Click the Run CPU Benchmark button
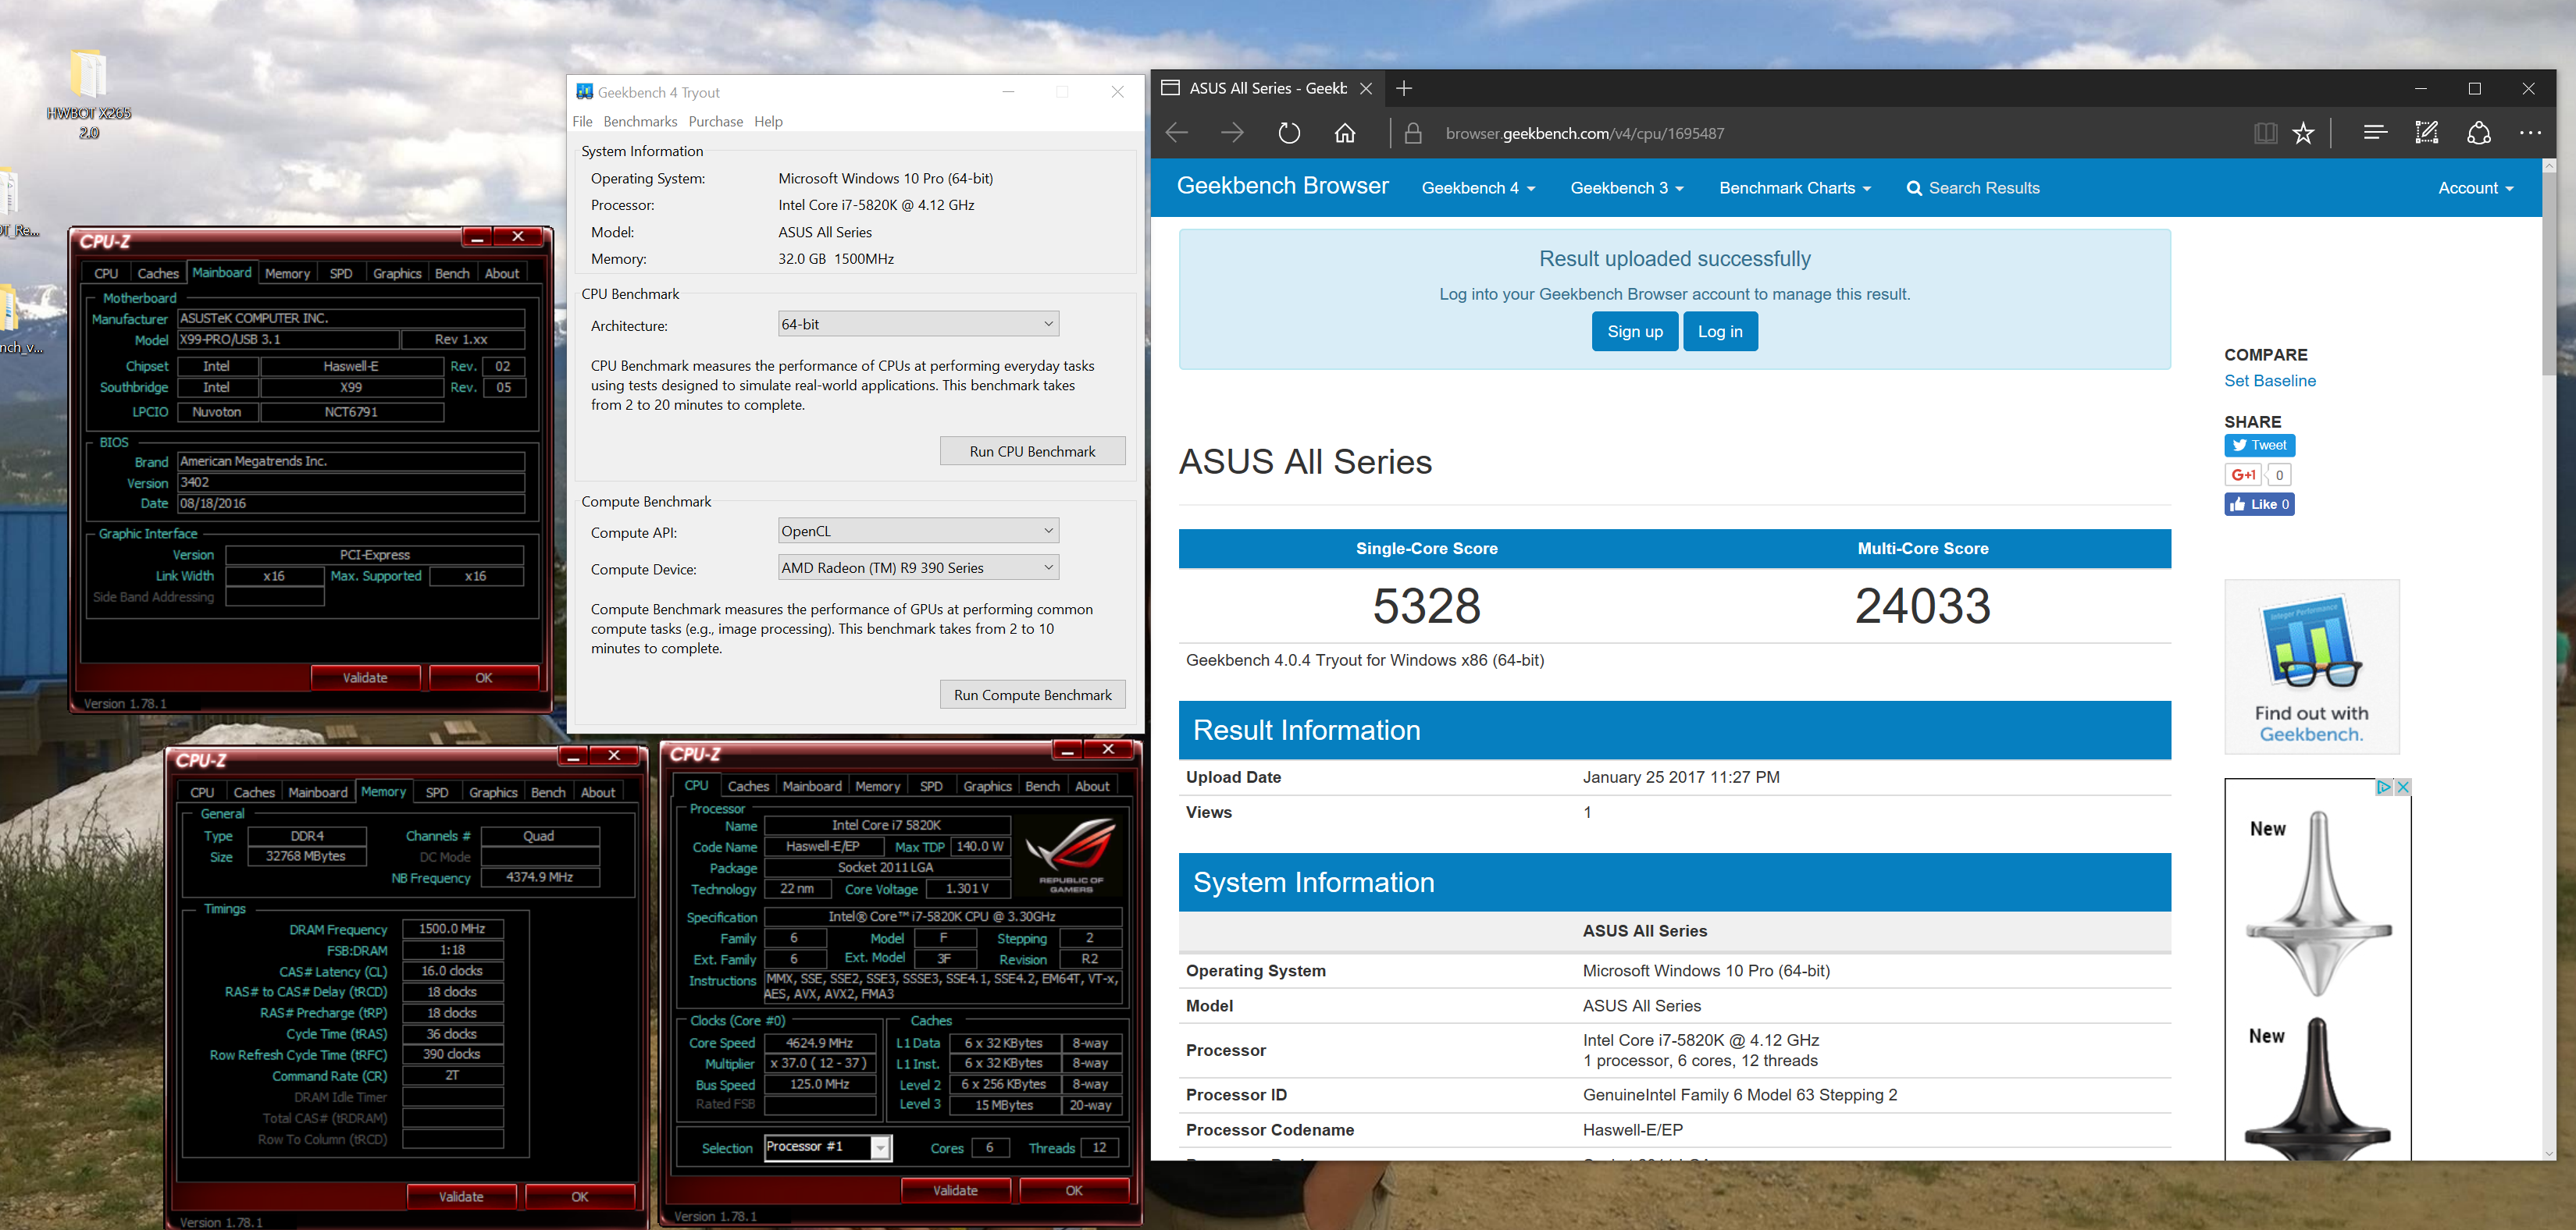Screen dimensions: 2576x1230 click(1032, 450)
